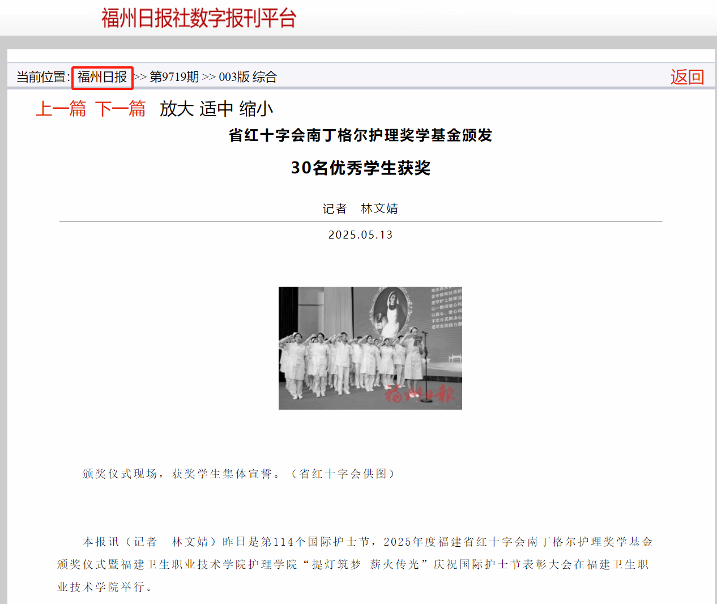Viewport: 717px width, 604px height.
Task: Open the 第9719期 issue breadcrumb
Action: 174,77
